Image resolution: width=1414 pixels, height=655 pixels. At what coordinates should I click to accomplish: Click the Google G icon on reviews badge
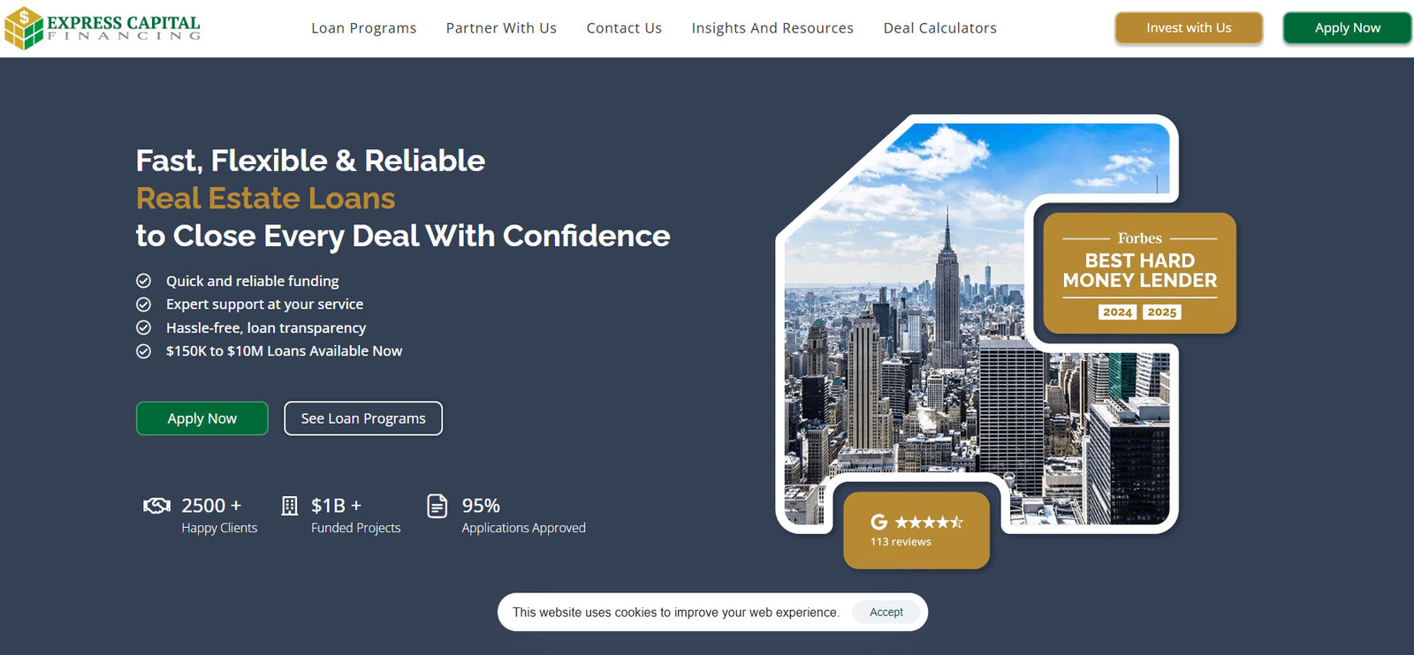(x=878, y=522)
